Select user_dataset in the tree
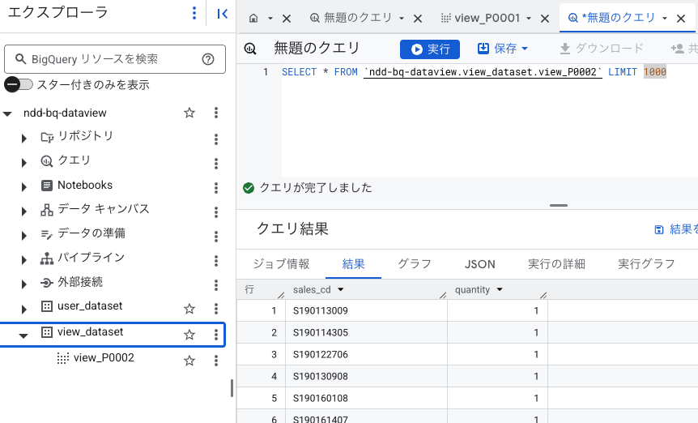Screen dimensions: 698x423 89,306
